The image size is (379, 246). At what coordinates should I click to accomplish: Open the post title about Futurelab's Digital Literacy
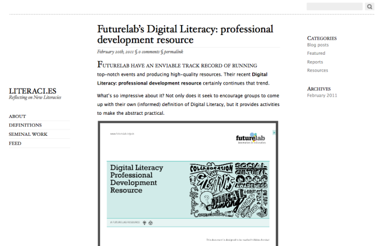[185, 34]
